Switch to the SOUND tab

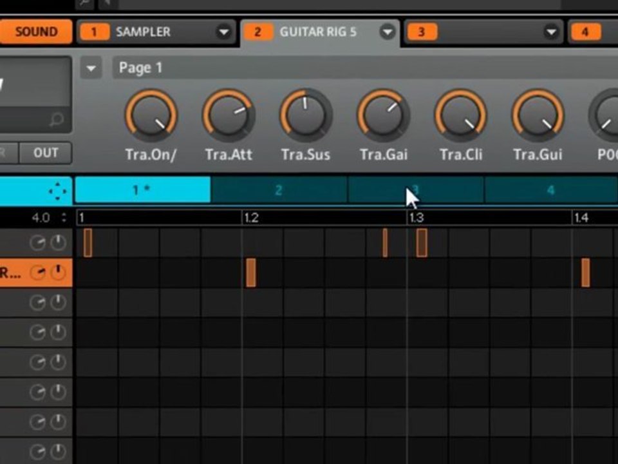(x=36, y=32)
